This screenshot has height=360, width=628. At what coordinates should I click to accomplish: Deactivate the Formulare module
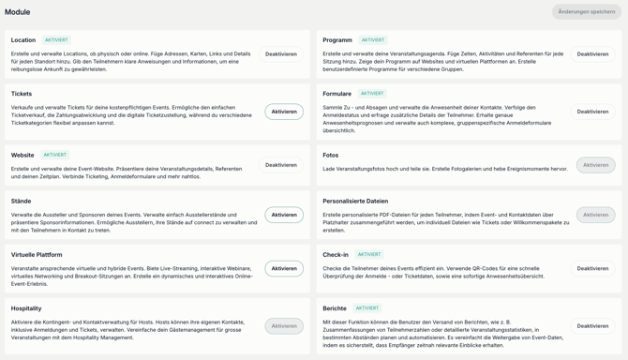(592, 112)
